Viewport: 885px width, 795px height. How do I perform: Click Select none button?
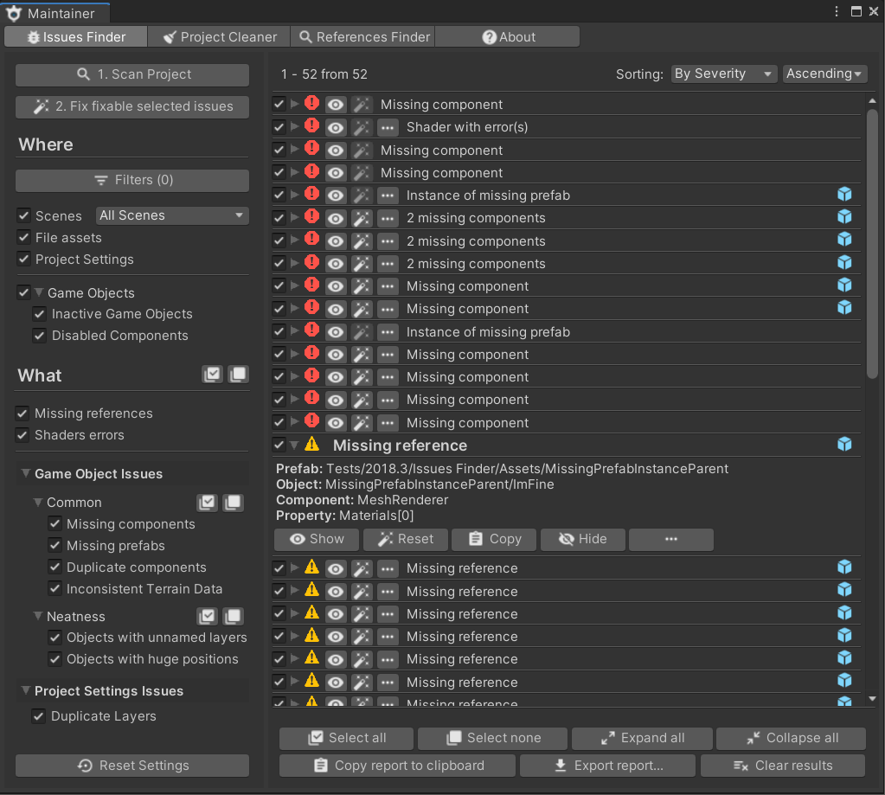coord(493,738)
